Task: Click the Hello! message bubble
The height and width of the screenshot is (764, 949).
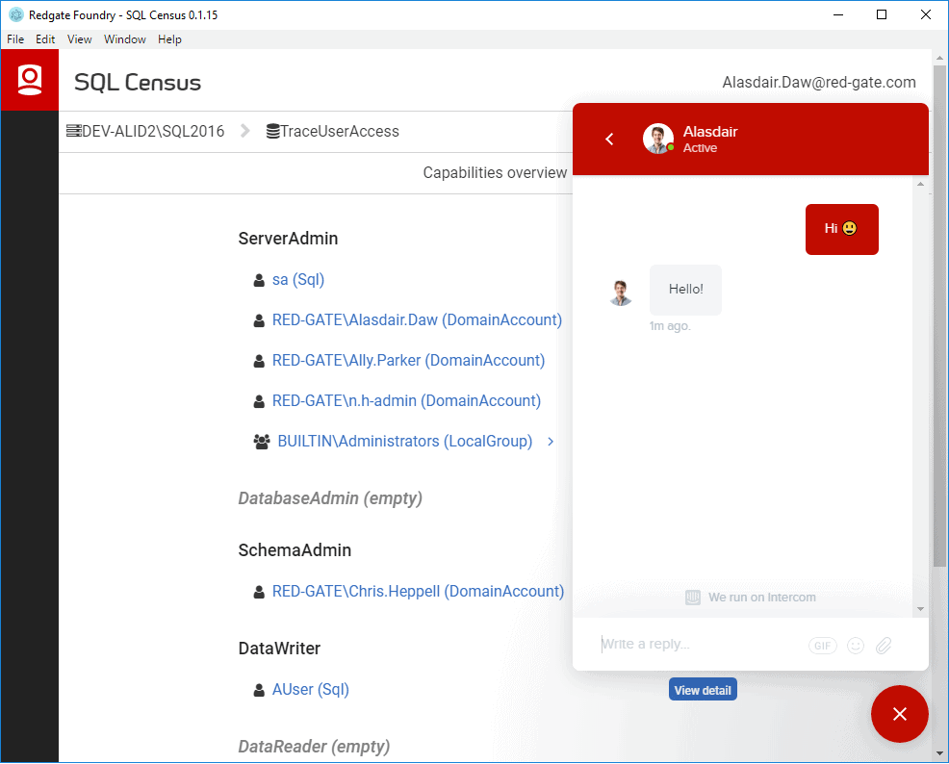Action: click(685, 290)
